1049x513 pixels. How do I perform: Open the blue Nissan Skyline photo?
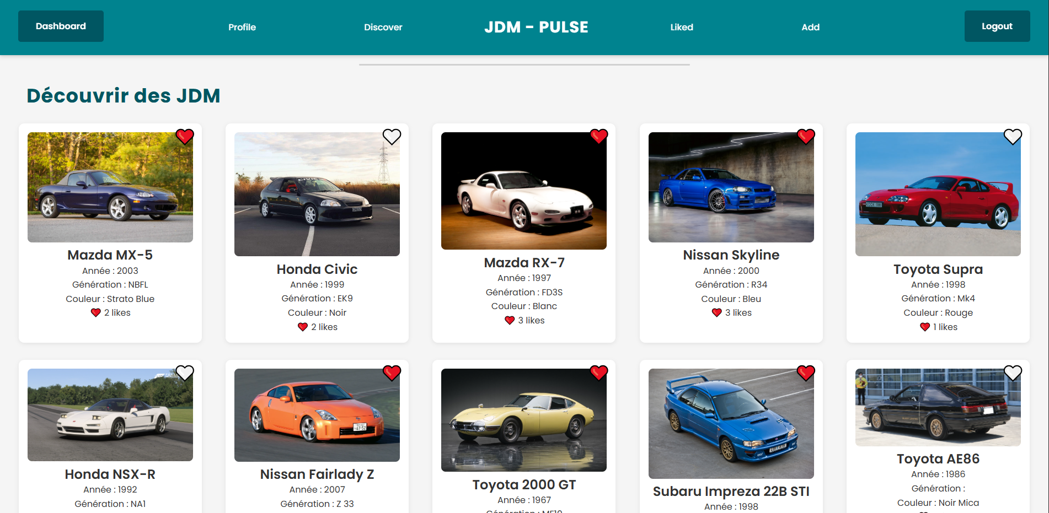pyautogui.click(x=731, y=187)
